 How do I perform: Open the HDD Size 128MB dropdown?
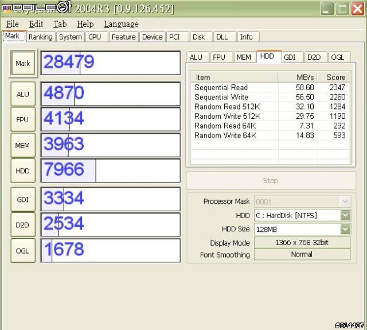point(345,229)
